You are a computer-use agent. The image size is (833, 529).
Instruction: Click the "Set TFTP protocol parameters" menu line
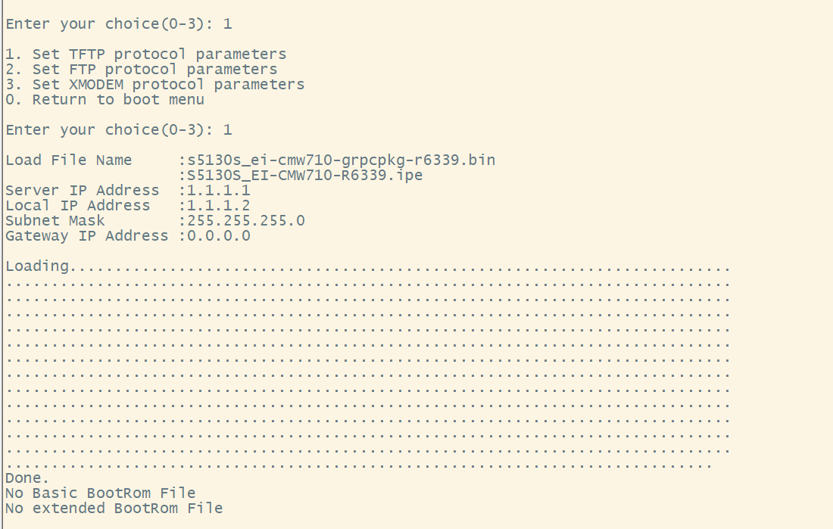click(145, 54)
